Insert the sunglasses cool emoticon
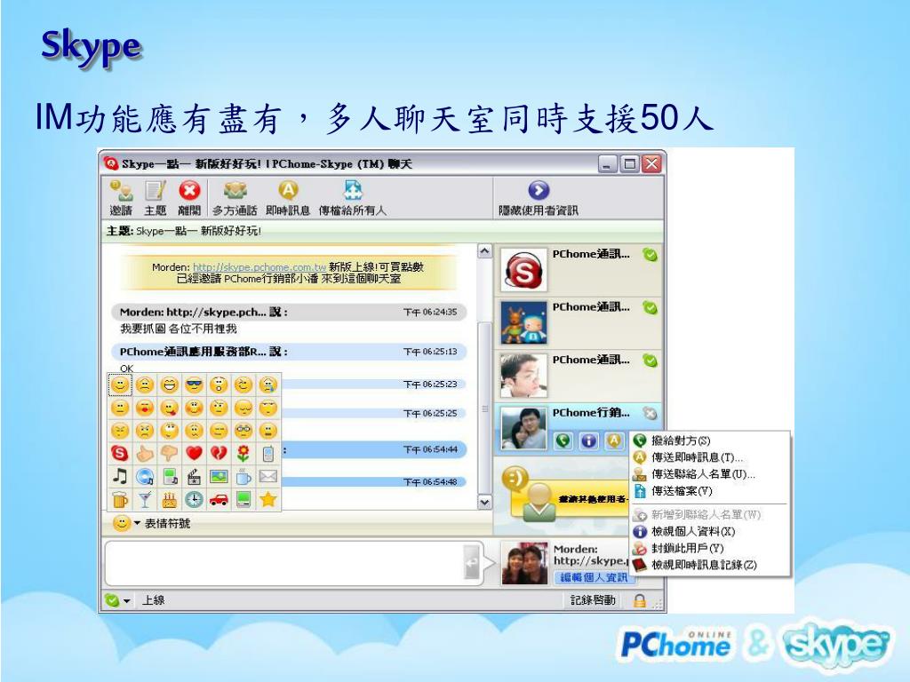 coord(194,385)
